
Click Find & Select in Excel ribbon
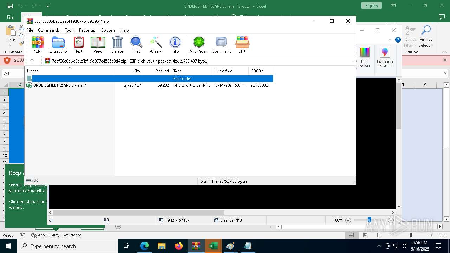pos(426,37)
